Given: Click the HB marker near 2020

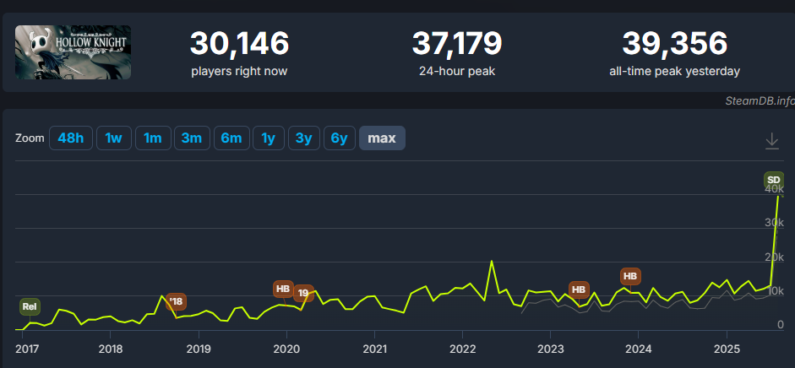Looking at the screenshot, I should (283, 289).
